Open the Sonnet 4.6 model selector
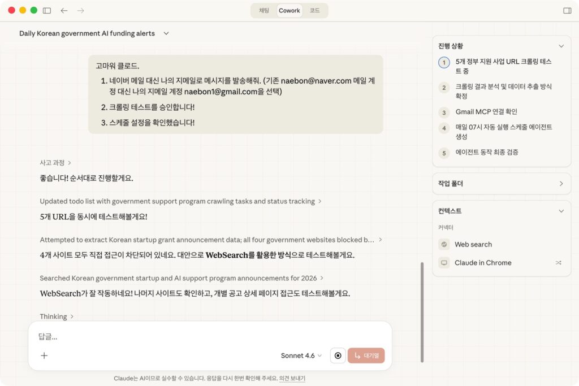Image resolution: width=579 pixels, height=386 pixels. 301,355
